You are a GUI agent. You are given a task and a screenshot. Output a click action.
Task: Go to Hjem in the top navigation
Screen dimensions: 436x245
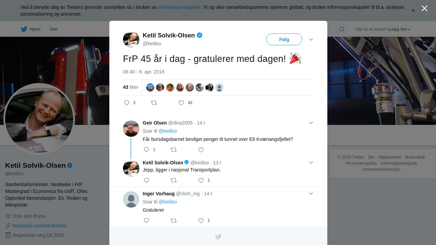click(31, 29)
